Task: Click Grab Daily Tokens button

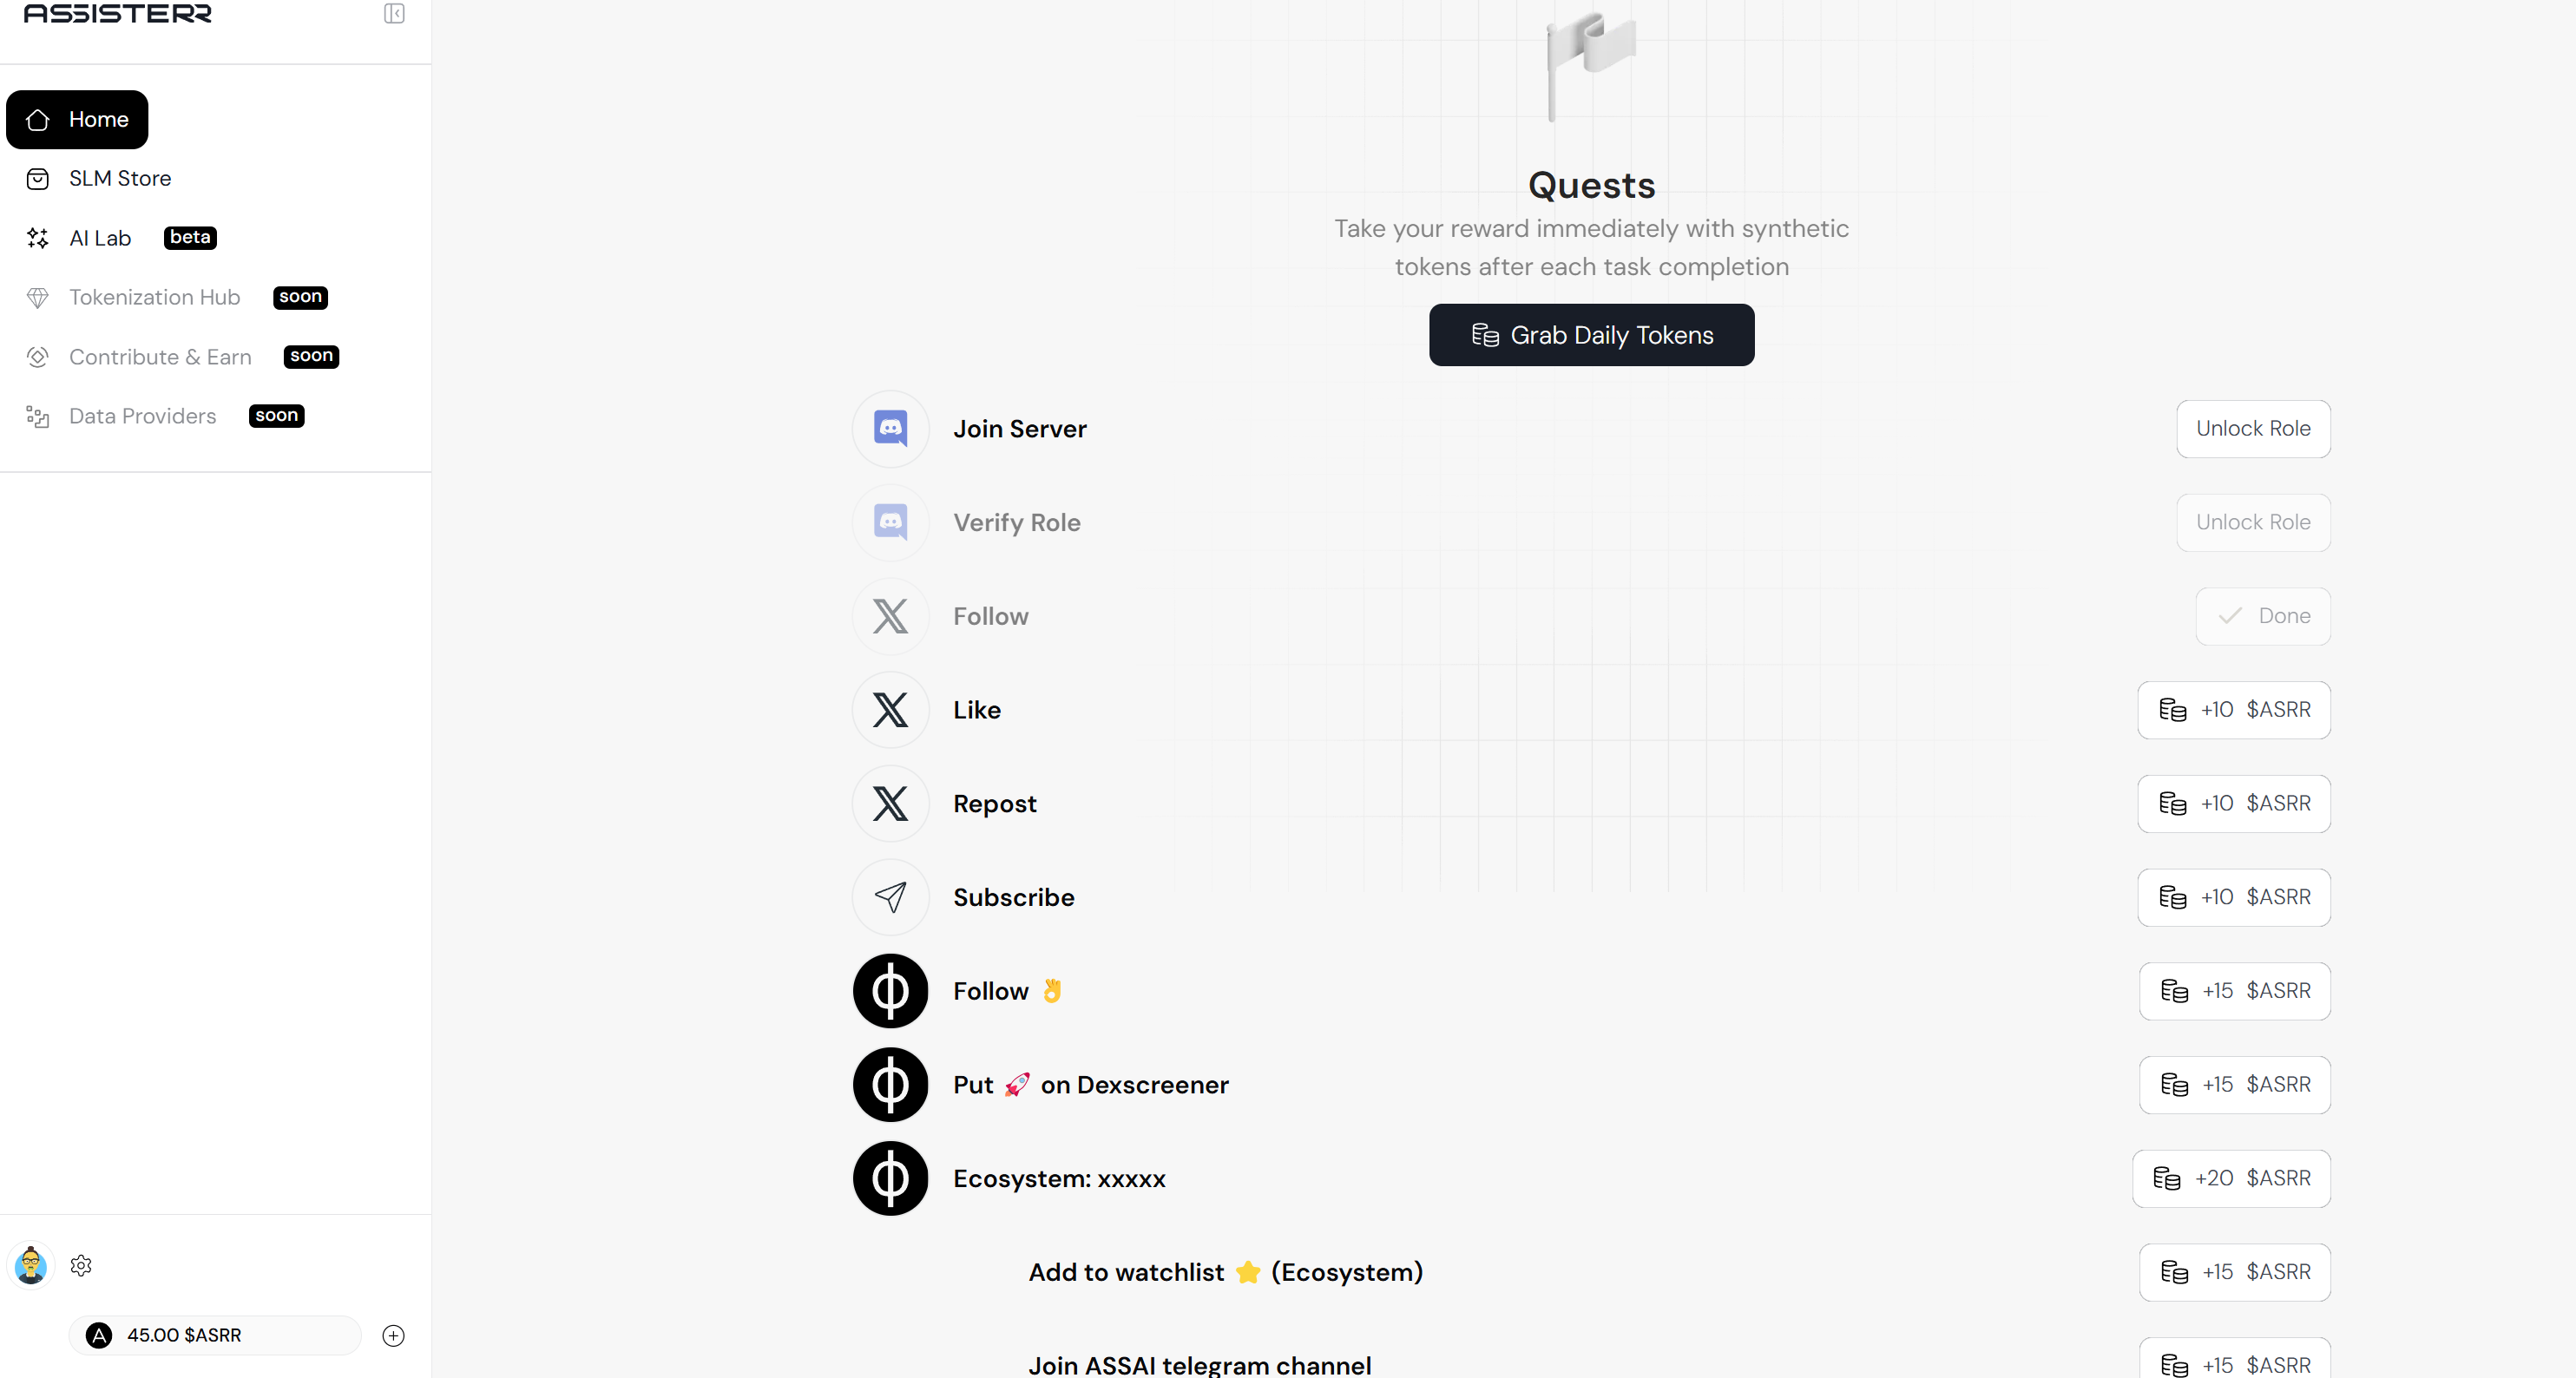Action: coord(1591,334)
